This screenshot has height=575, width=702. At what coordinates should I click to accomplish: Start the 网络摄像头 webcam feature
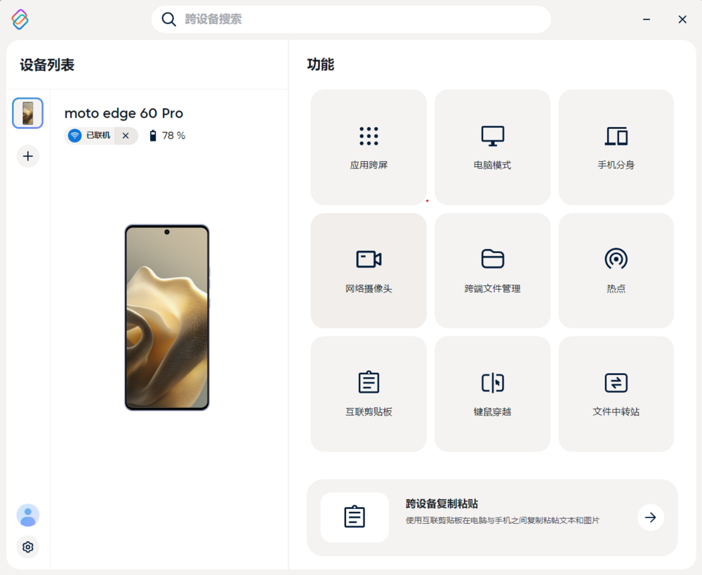click(x=369, y=271)
